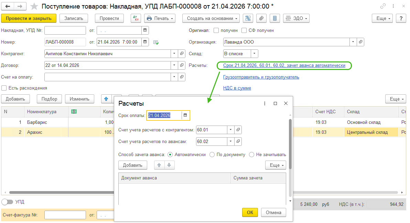410x223 pixels.
Task: Toggle the УПД switch
Action: [7, 202]
